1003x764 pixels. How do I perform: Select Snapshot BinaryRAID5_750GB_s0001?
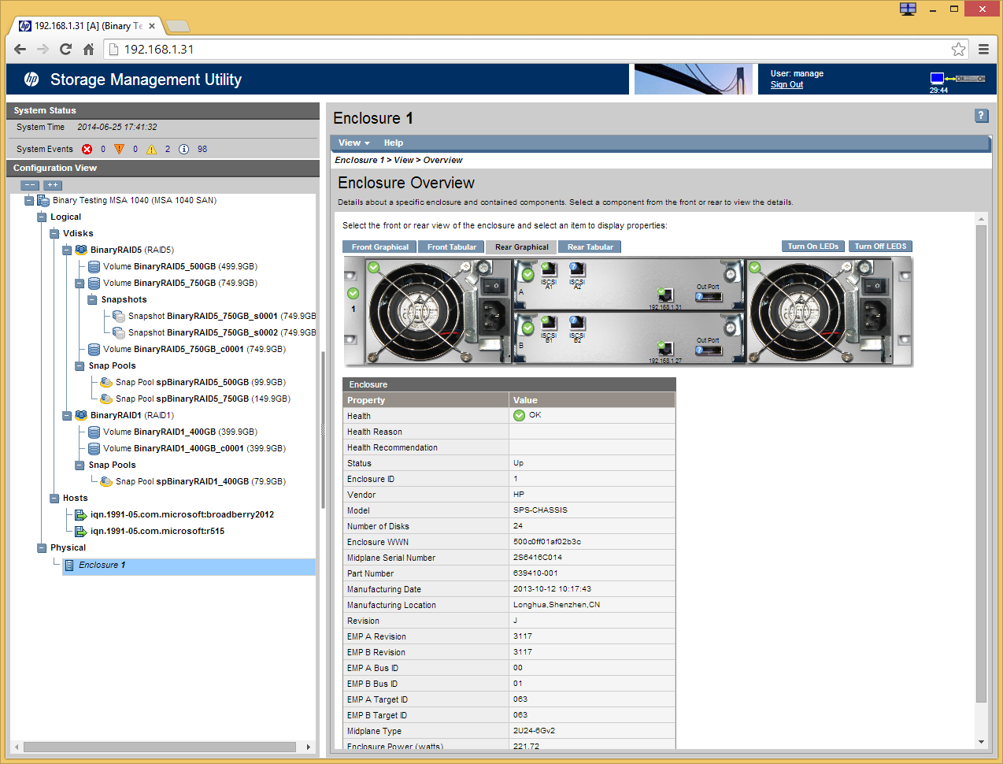pos(222,316)
